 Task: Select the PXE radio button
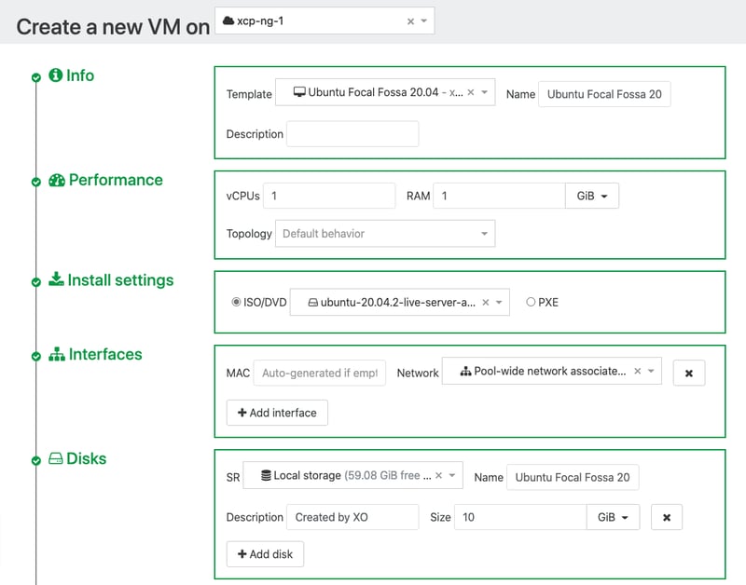click(x=532, y=302)
